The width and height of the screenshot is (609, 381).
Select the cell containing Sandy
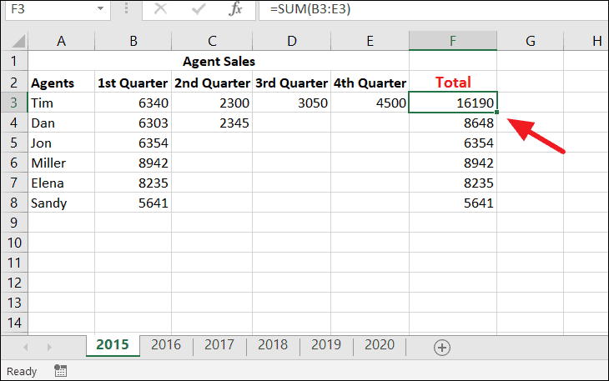point(61,203)
